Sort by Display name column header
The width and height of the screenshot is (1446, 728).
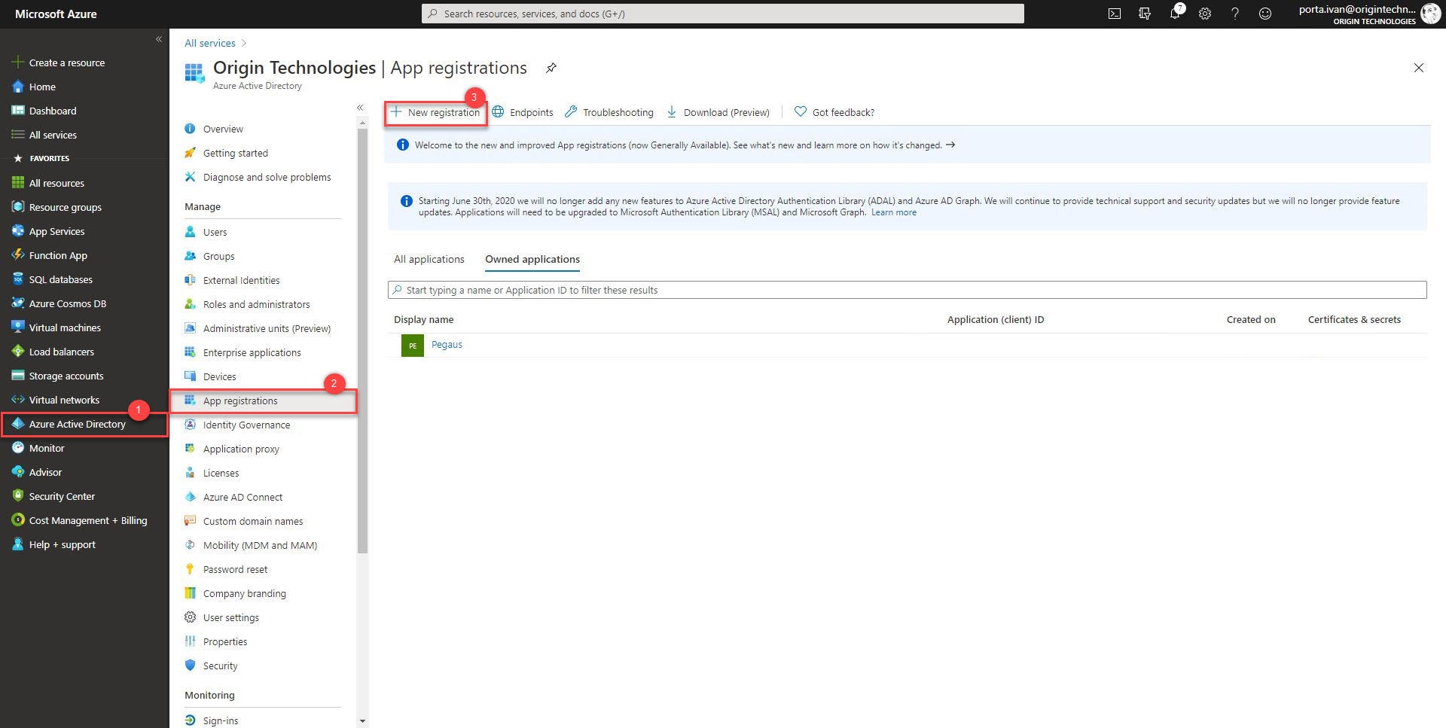tap(423, 319)
